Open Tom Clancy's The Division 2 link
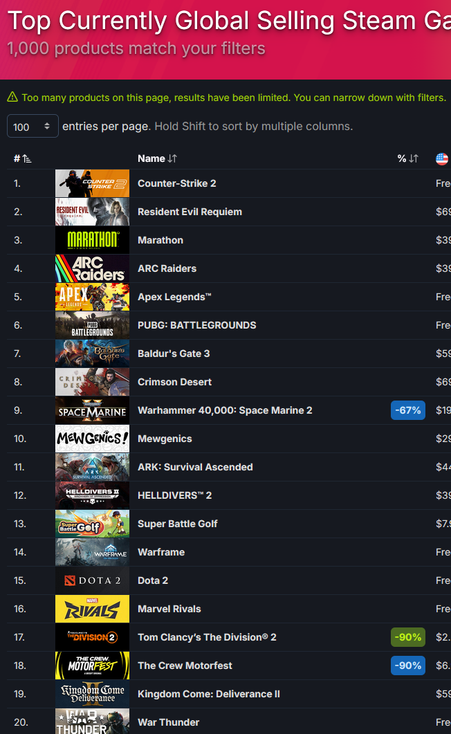Screen dimensions: 451x734 point(207,637)
